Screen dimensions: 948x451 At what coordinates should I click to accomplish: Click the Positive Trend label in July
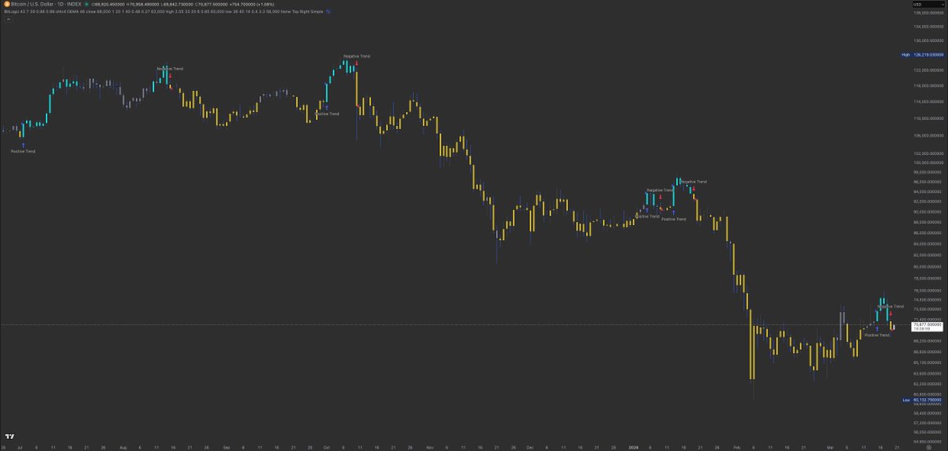(23, 151)
